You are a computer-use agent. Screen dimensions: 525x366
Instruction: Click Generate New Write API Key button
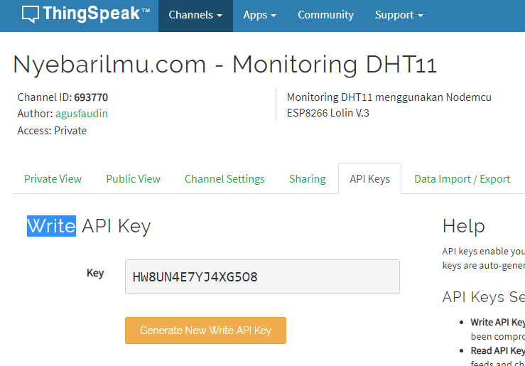205,330
